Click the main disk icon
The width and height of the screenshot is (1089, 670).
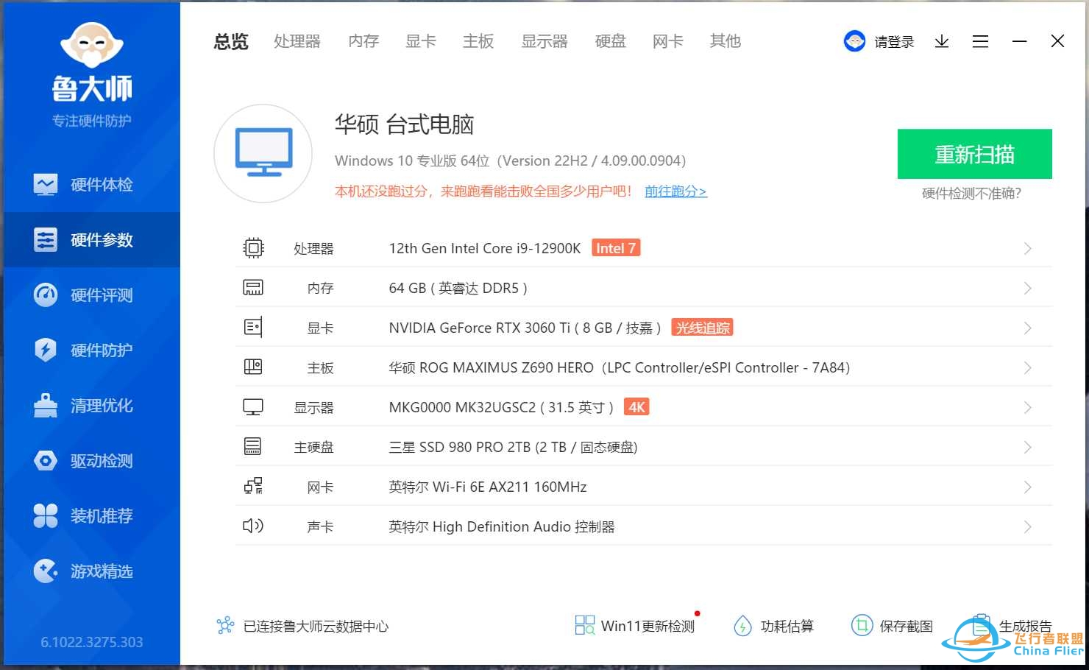coord(253,446)
